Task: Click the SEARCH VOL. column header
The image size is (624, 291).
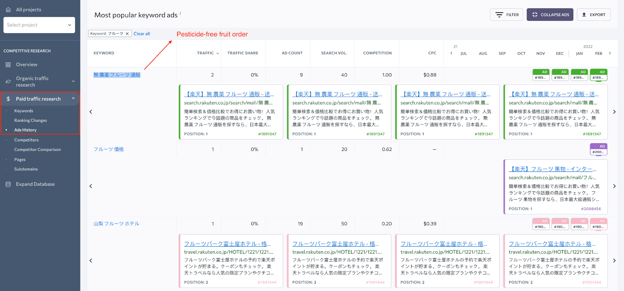Action: 334,53
